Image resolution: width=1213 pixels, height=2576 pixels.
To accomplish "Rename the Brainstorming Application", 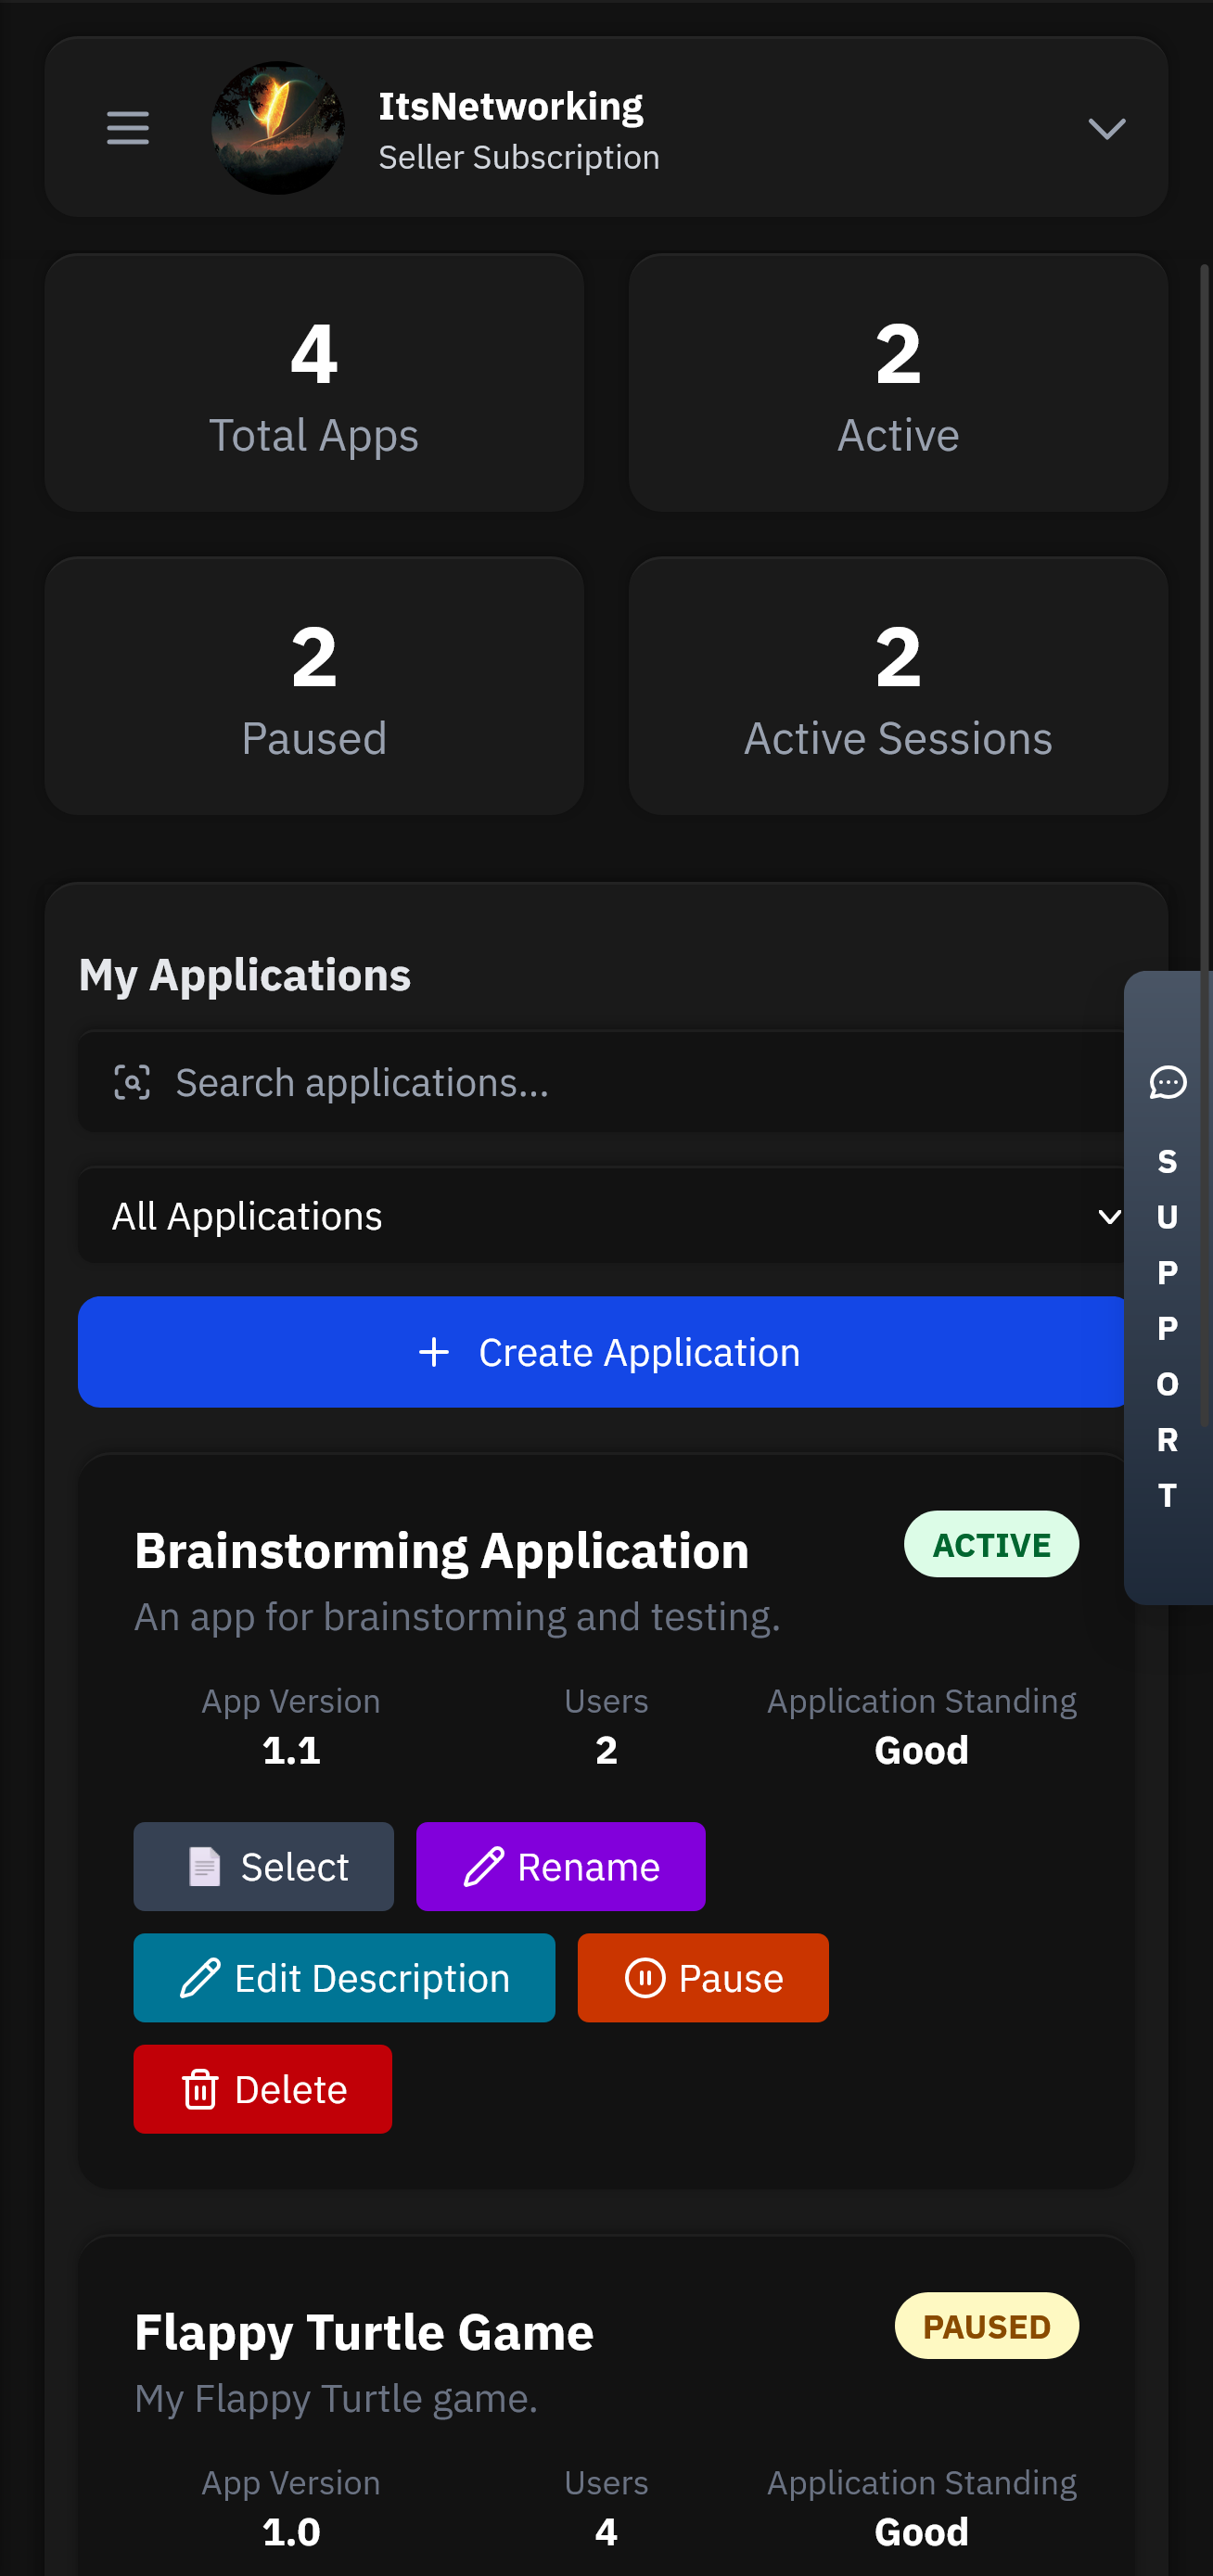I will [560, 1866].
